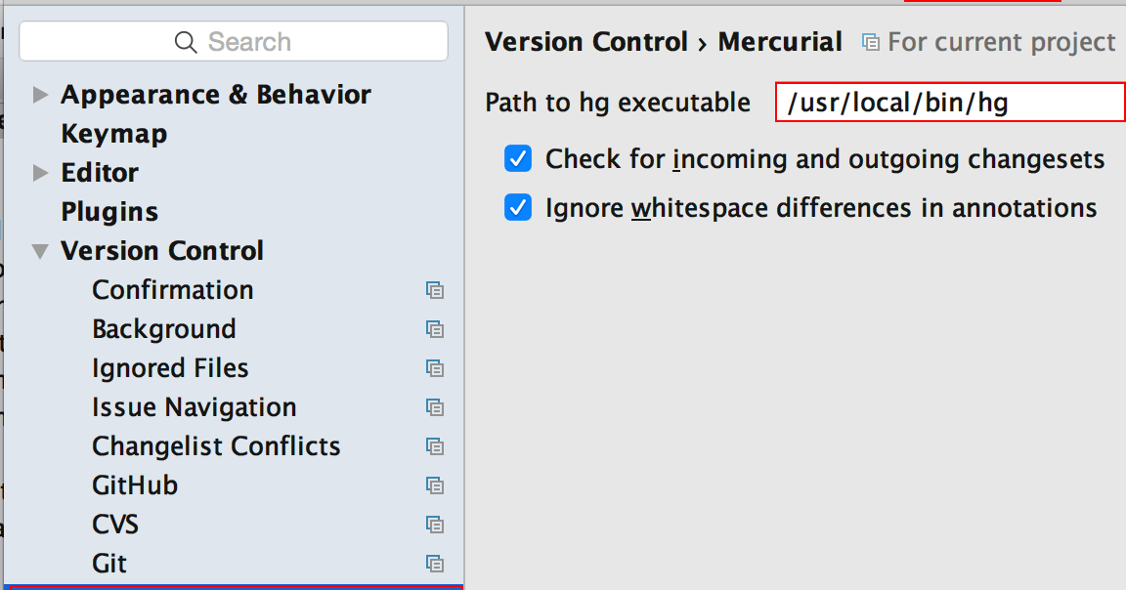Click the search magnifier icon
Viewport: 1126px width, 590px height.
click(186, 41)
